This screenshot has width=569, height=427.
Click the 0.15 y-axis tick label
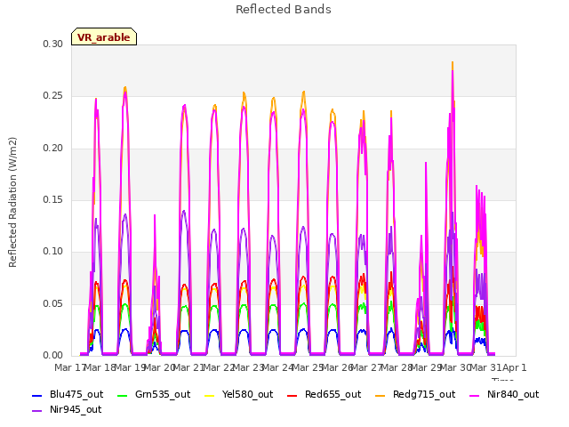tap(53, 199)
